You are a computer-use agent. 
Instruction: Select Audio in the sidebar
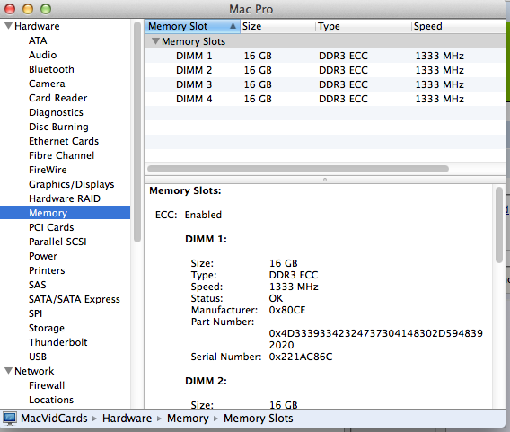click(42, 55)
